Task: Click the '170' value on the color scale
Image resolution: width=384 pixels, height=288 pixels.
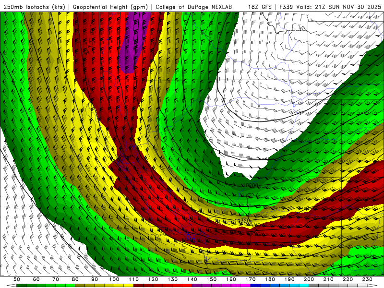Action: [x=251, y=279]
